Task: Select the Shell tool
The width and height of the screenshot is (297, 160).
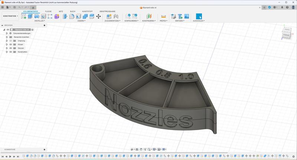Action: click(78, 16)
